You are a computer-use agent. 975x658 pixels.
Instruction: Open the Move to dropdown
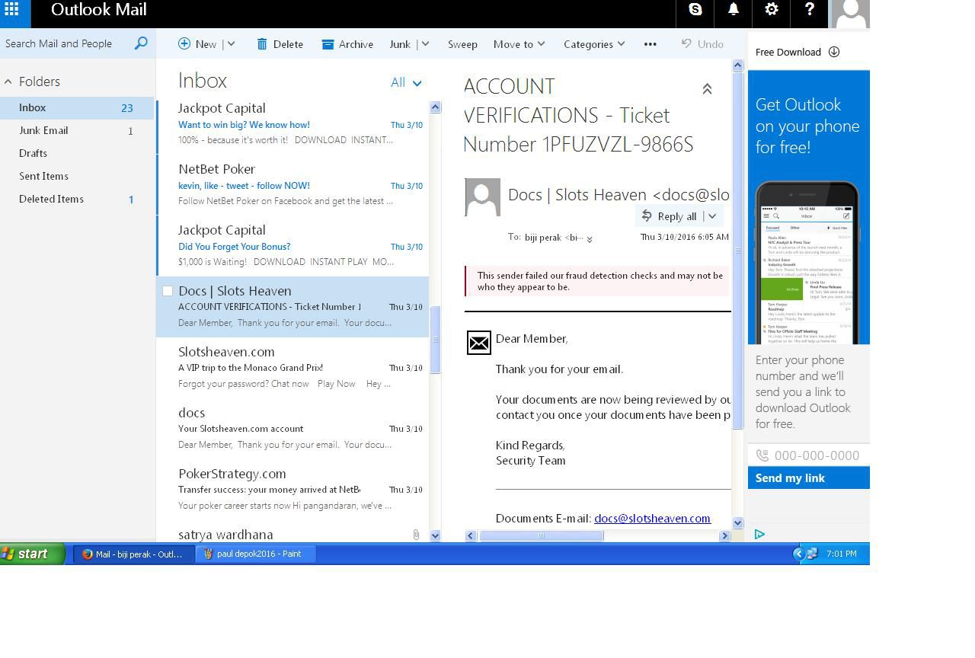[x=519, y=44]
